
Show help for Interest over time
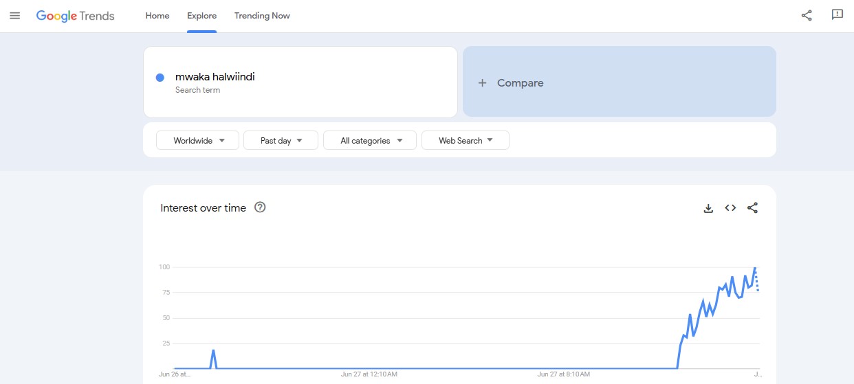pyautogui.click(x=260, y=207)
